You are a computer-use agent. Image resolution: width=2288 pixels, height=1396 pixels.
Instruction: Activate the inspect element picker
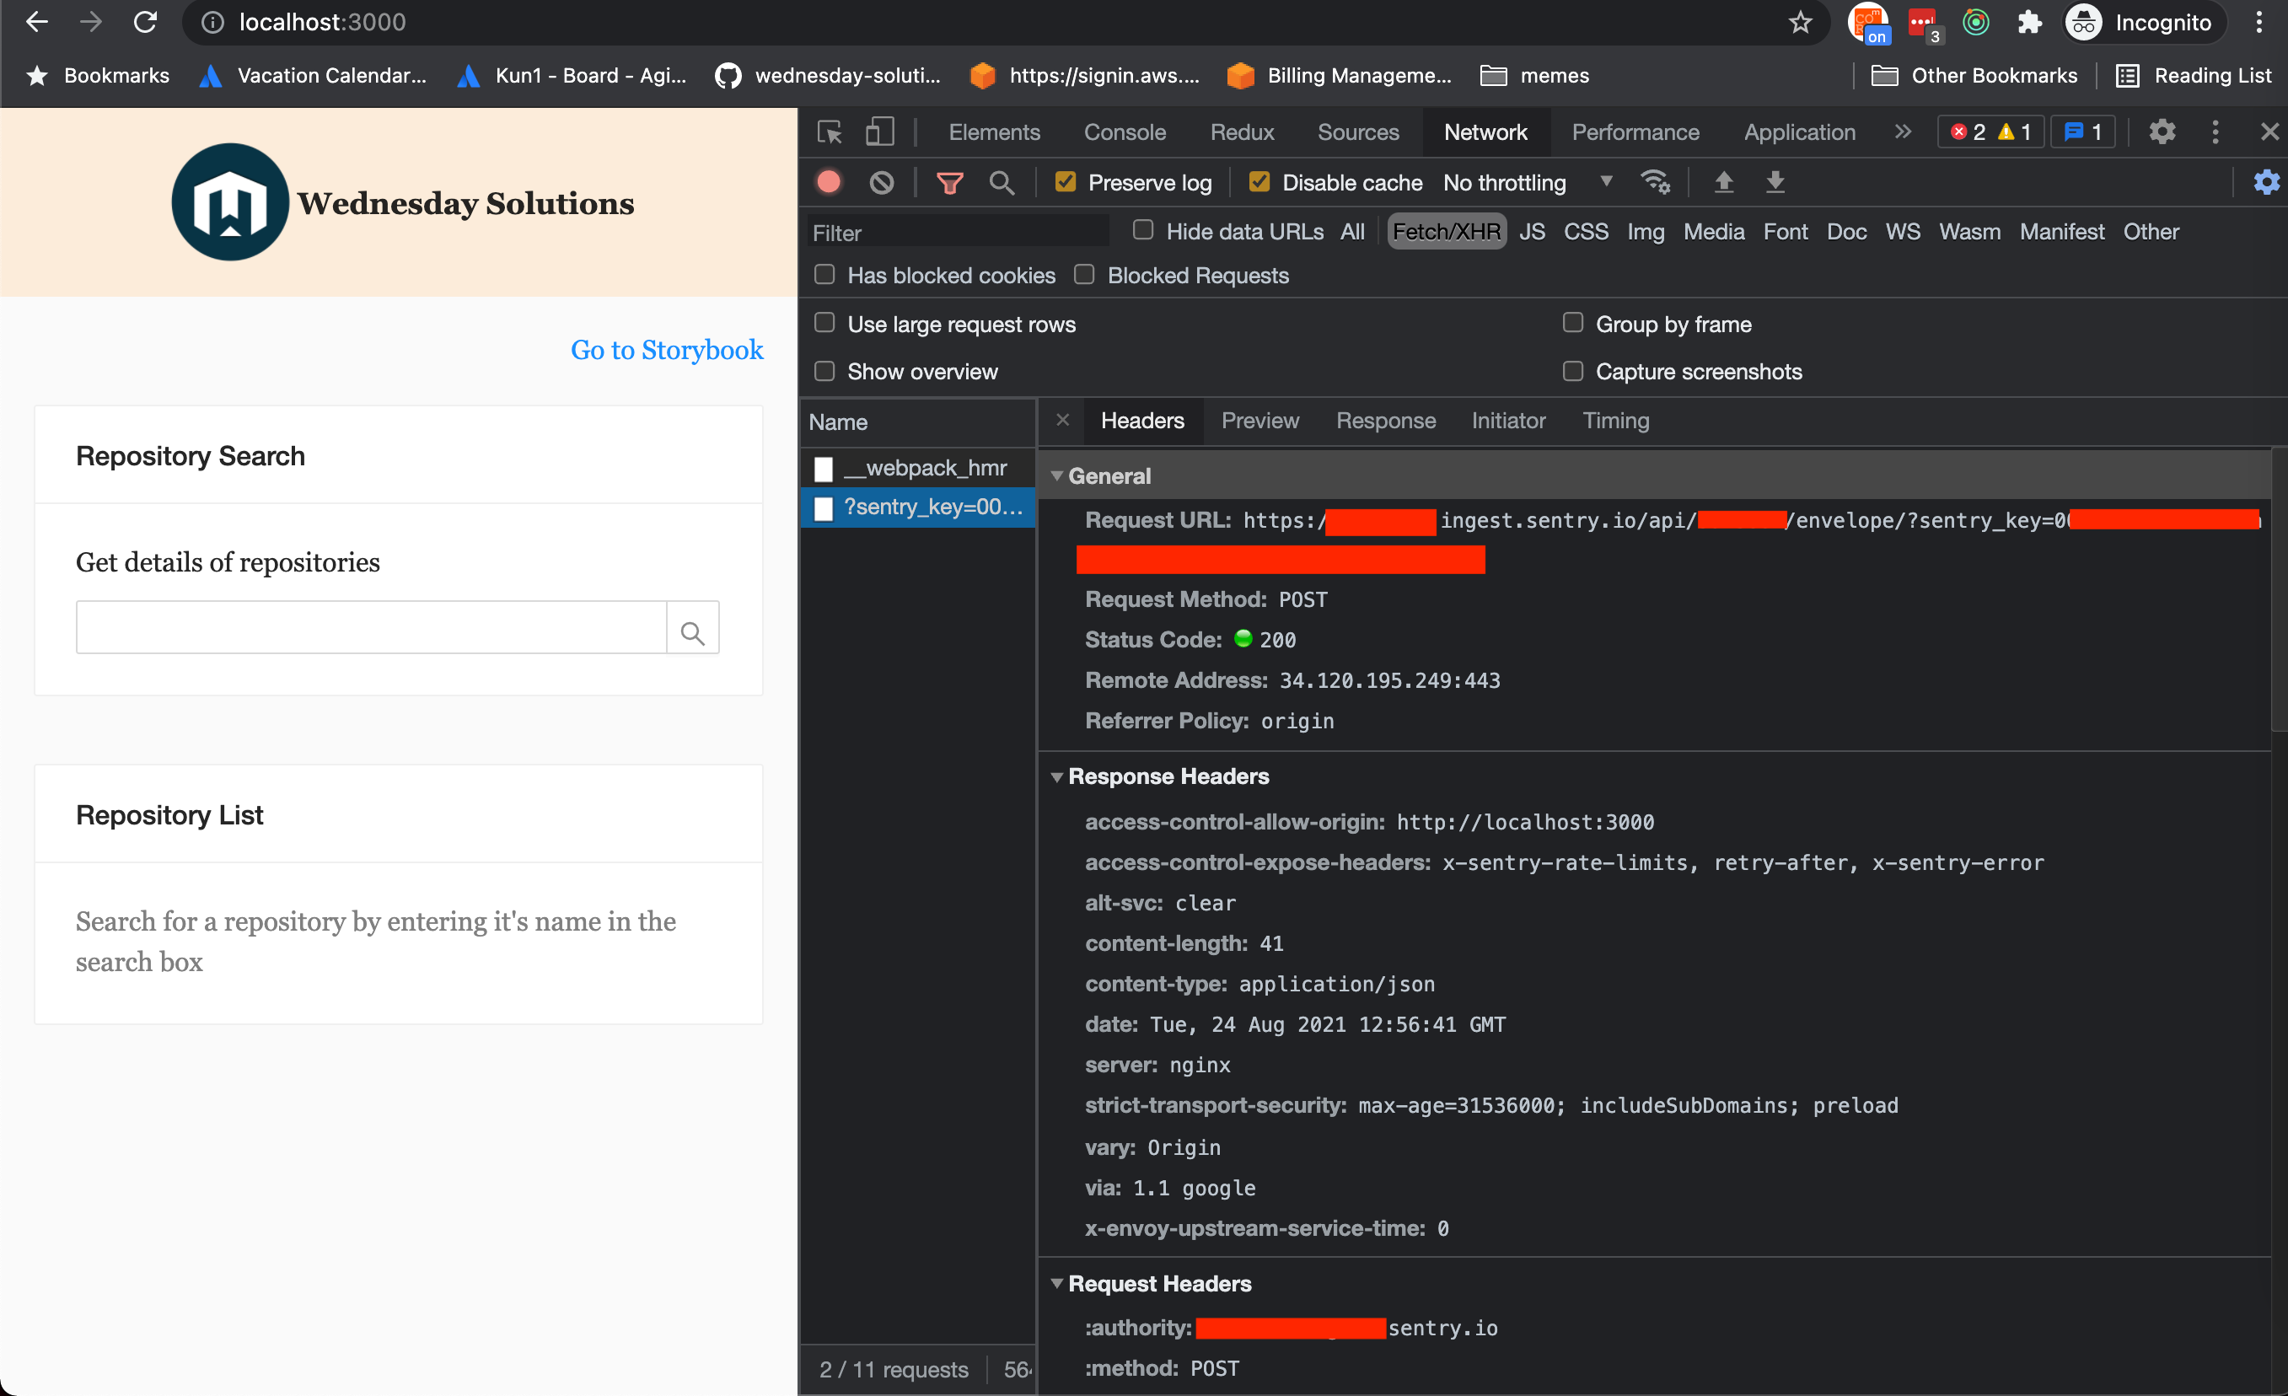[x=830, y=132]
